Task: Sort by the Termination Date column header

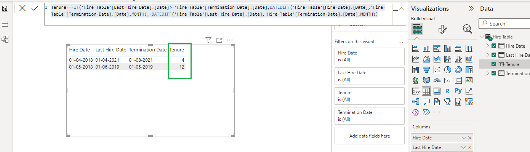Action: [148, 50]
